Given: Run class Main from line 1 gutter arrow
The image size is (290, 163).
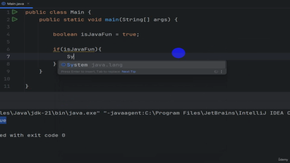Looking at the screenshot, I should coord(15,12).
